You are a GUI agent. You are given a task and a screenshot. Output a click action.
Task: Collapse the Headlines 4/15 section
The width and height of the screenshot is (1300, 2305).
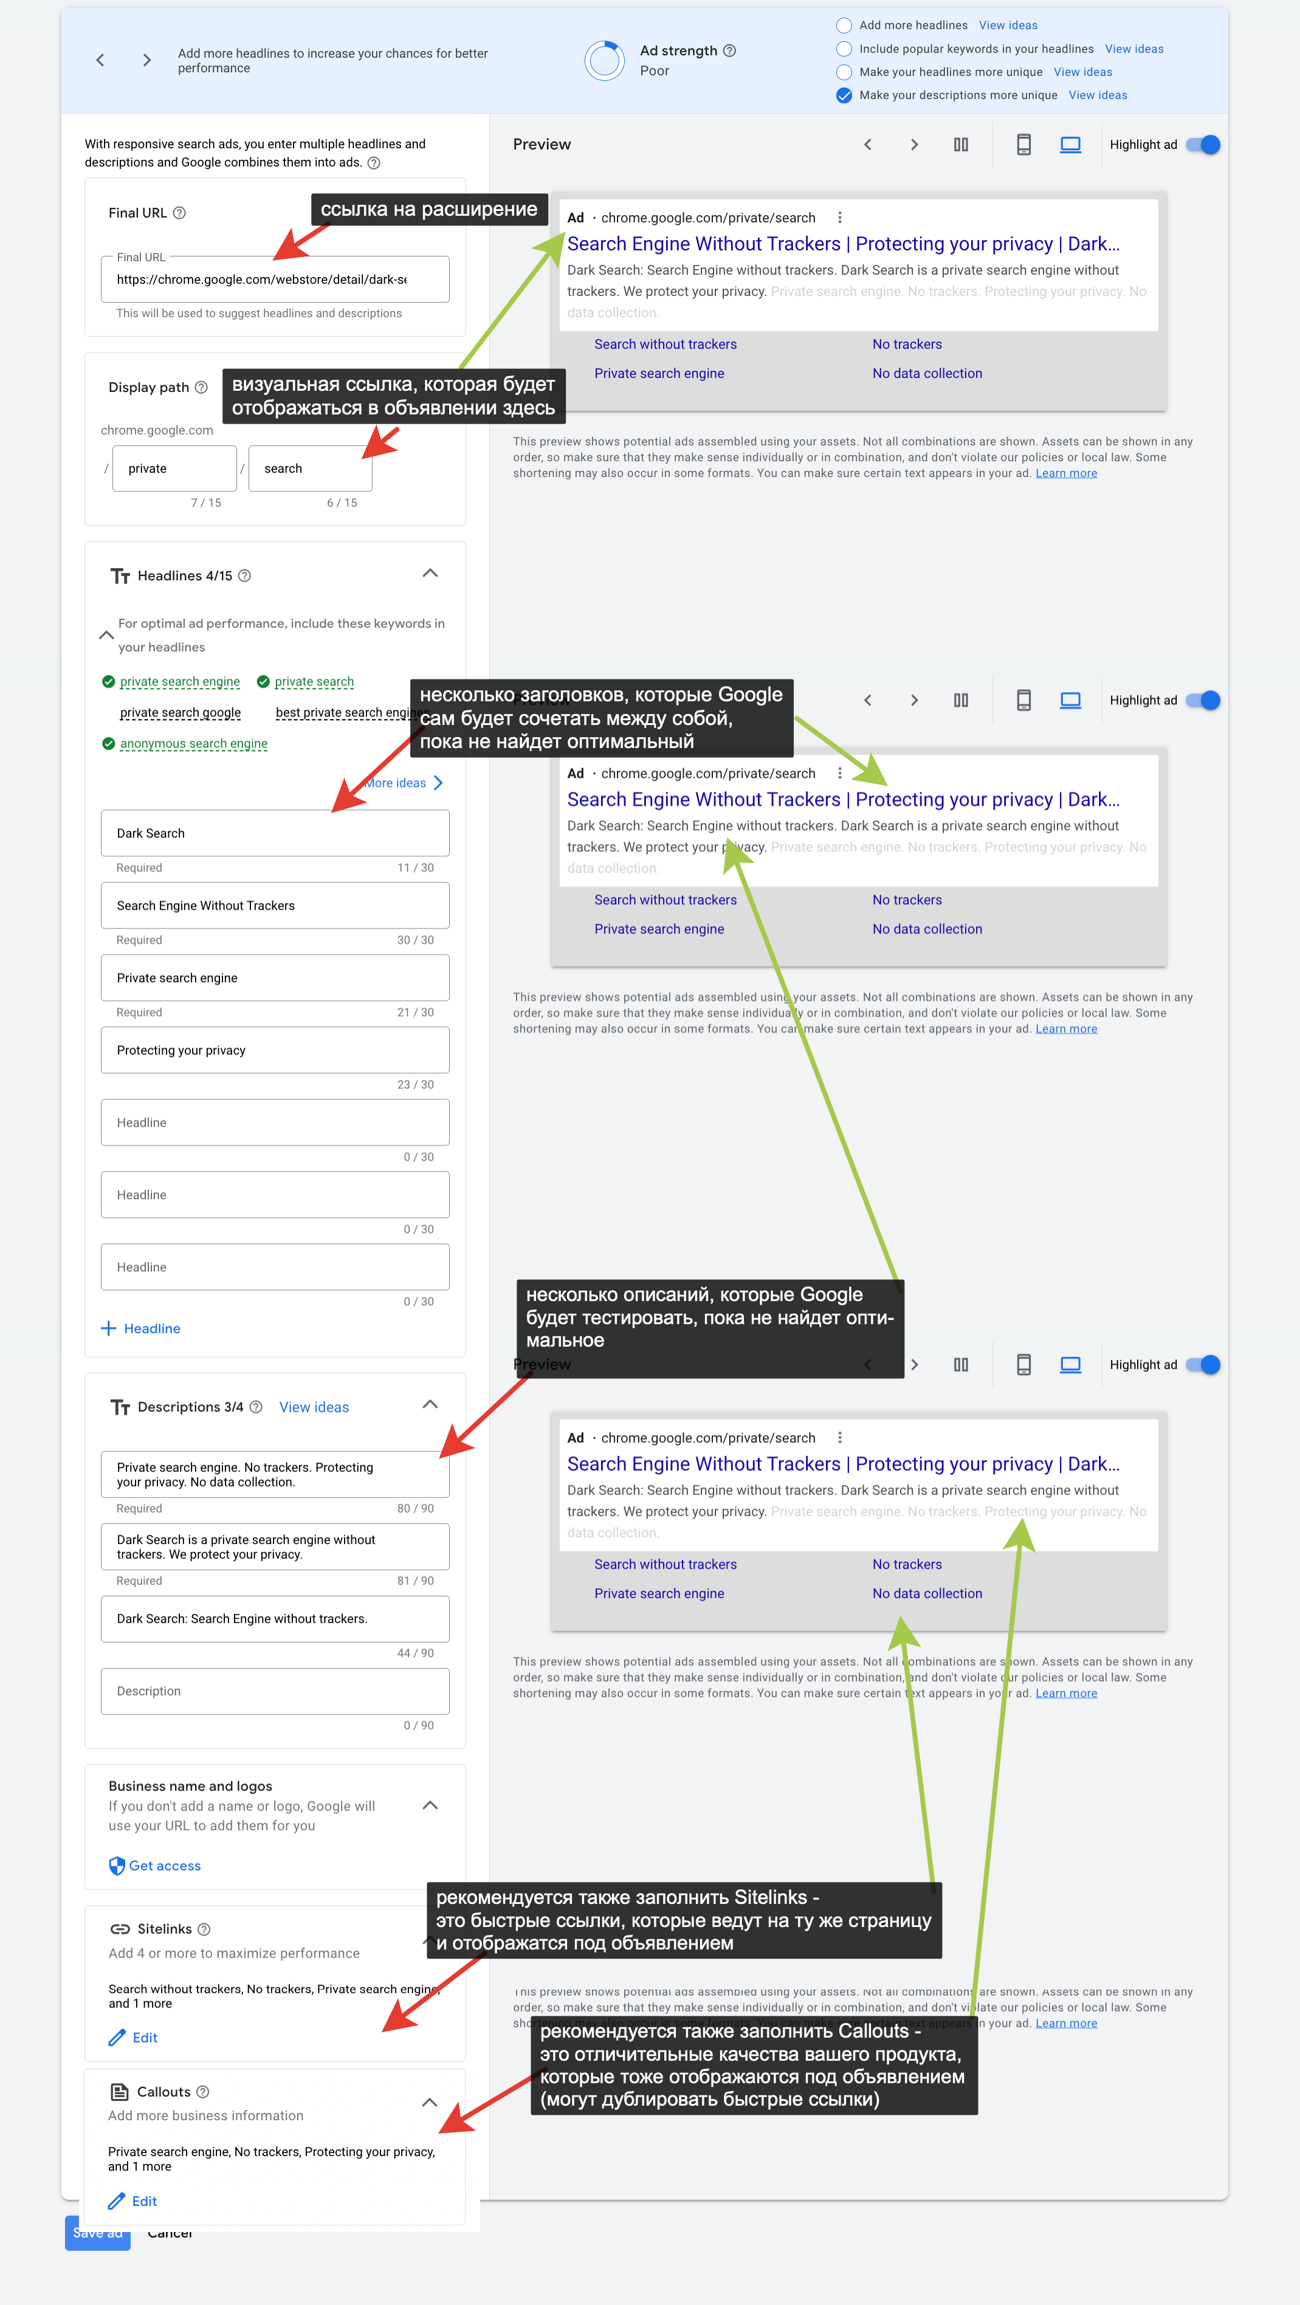[x=430, y=574]
